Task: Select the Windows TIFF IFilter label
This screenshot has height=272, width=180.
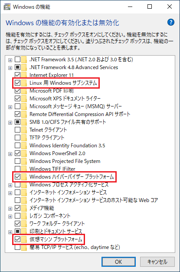Action: tap(52, 169)
